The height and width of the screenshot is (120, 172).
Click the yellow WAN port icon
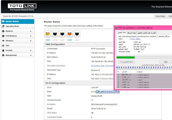pos(48,34)
